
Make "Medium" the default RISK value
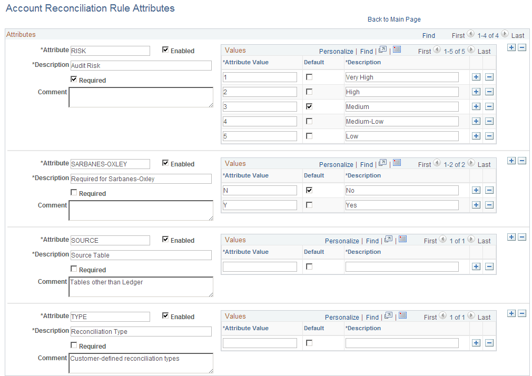coord(309,106)
